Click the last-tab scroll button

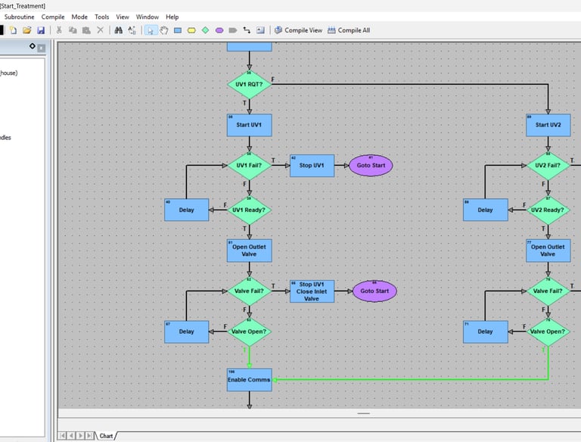point(89,436)
